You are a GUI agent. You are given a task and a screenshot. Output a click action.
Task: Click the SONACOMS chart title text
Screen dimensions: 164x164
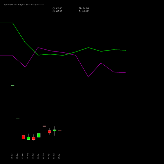click(x=24, y=5)
